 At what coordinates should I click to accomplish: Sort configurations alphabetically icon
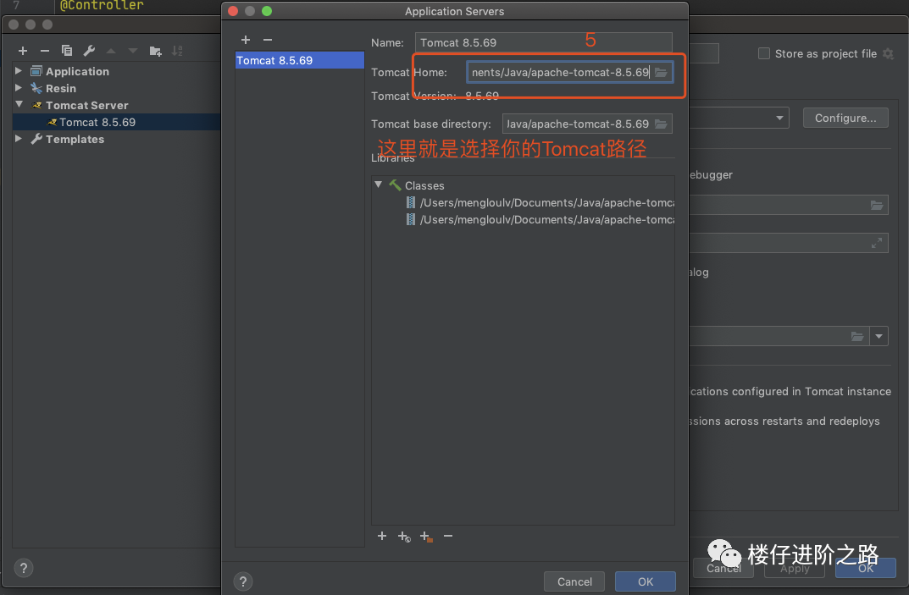pyautogui.click(x=177, y=51)
